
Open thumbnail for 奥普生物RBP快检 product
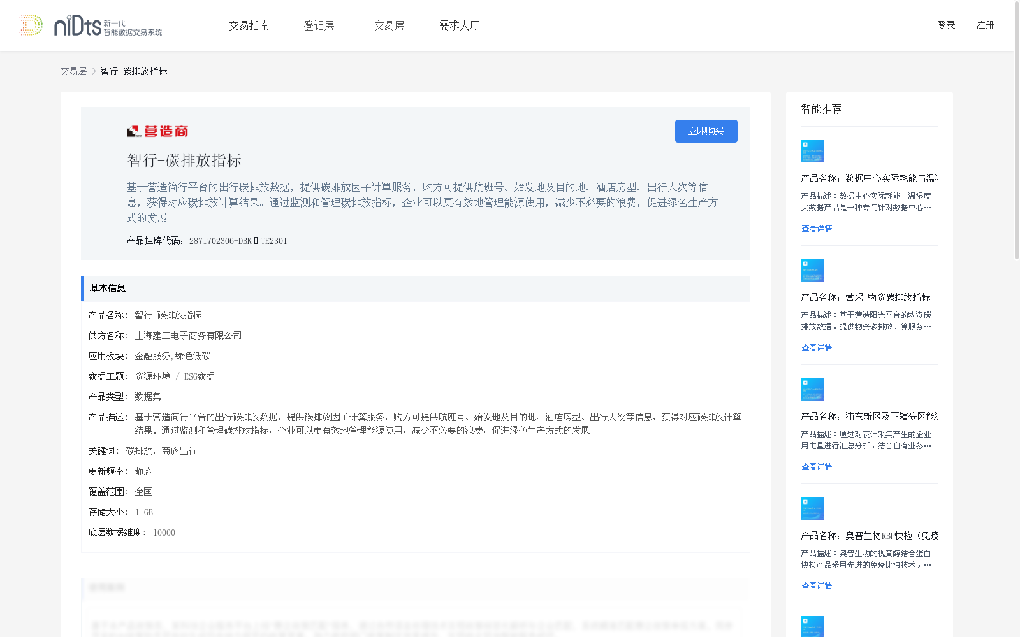coord(813,508)
